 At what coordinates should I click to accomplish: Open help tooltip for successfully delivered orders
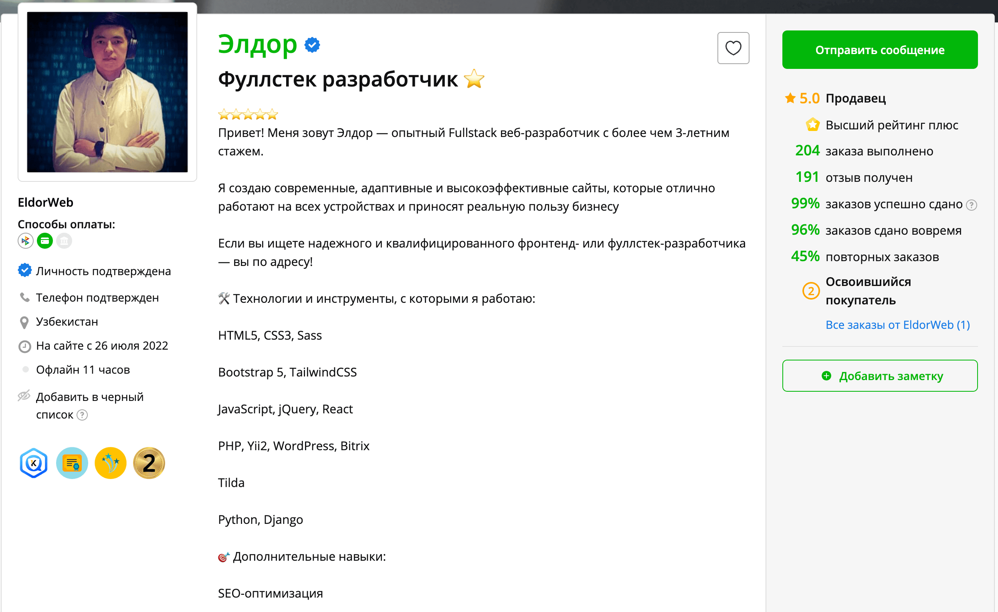tap(971, 205)
